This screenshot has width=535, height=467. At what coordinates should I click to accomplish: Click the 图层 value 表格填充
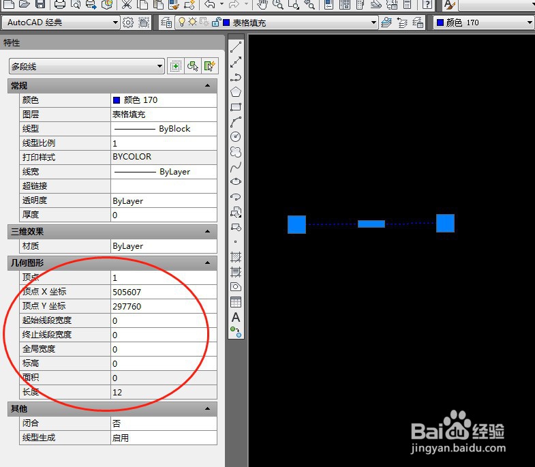point(164,115)
